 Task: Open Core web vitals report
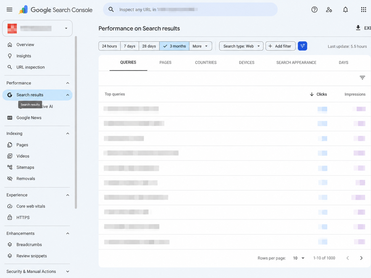31,206
